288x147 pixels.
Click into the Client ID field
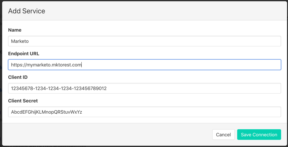(144, 88)
